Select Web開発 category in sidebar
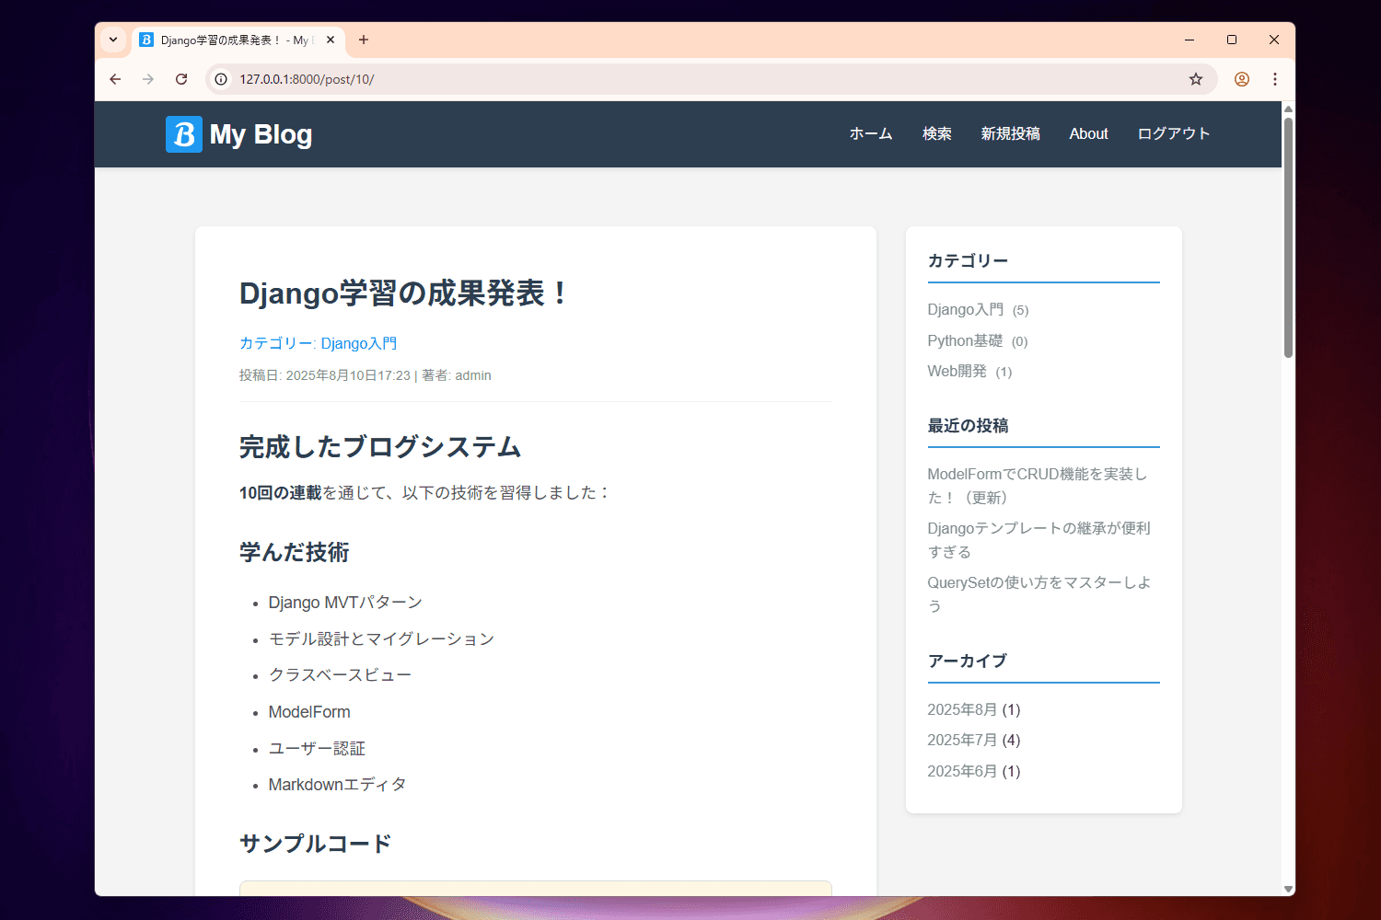The image size is (1381, 920). point(957,371)
